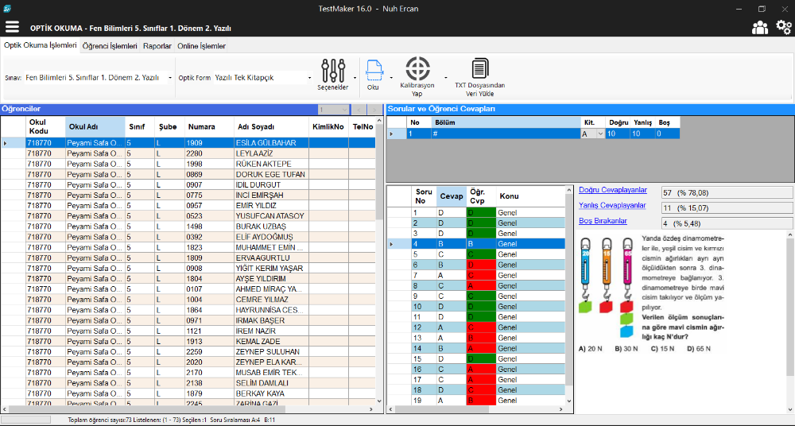Open the Yanlış Cevaplayanlar link
795x426 pixels.
coord(612,205)
